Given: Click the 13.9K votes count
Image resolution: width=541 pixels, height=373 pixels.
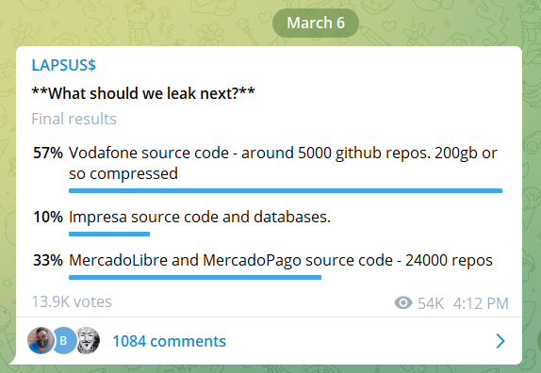Looking at the screenshot, I should tap(72, 301).
